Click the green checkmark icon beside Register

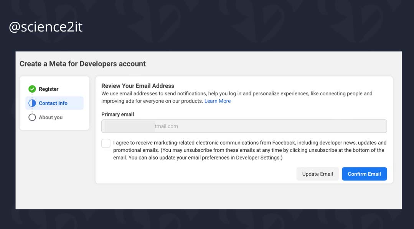(32, 89)
